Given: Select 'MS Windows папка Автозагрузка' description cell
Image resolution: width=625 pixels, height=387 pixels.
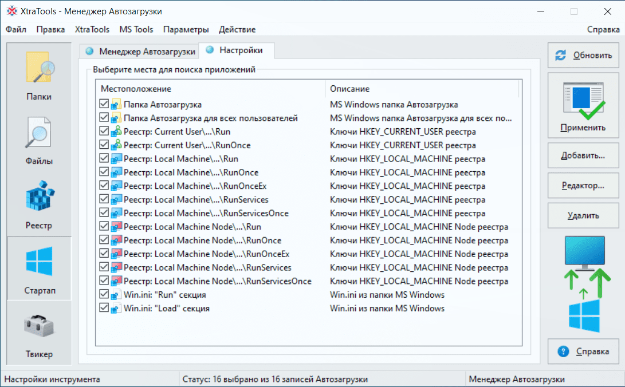Looking at the screenshot, I should pos(394,104).
